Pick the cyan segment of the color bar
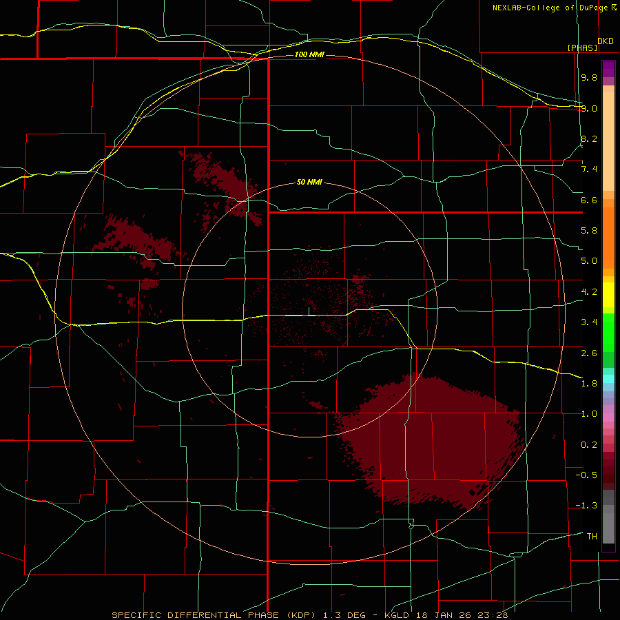 click(608, 379)
